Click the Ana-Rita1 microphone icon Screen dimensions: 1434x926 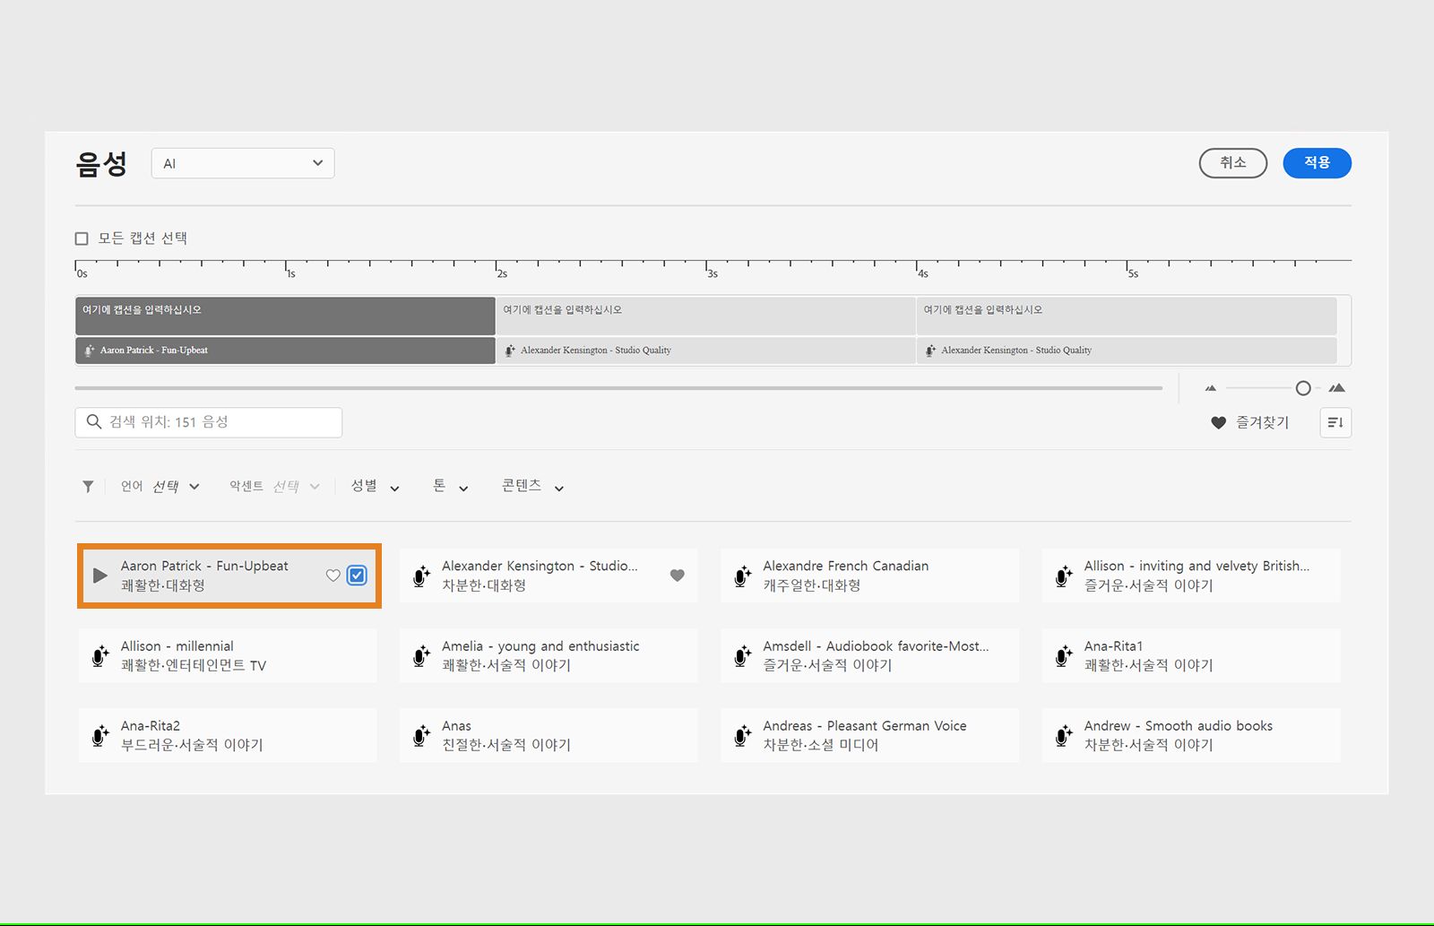[1064, 655]
